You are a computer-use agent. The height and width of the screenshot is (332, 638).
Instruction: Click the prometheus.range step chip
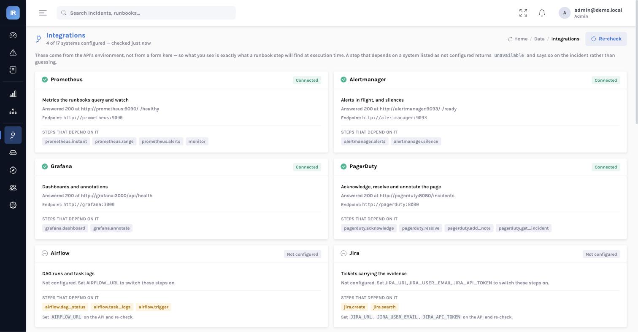pos(114,142)
